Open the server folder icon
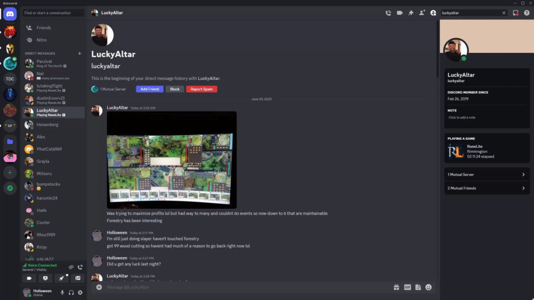This screenshot has width=534, height=300. pos(10,141)
